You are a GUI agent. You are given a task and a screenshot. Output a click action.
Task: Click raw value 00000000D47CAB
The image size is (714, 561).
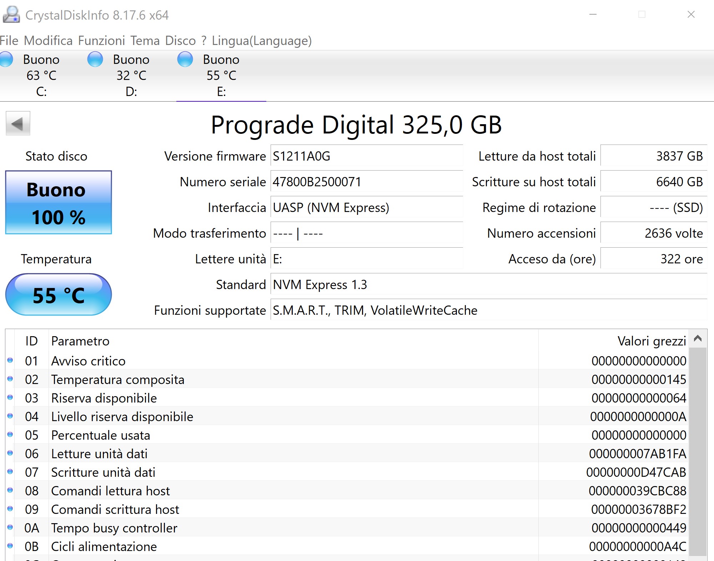pos(636,472)
